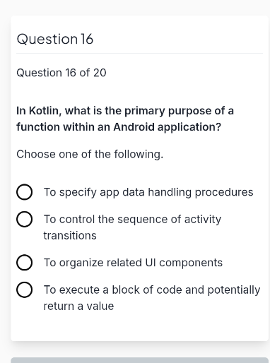
Task: Click the gray button bar below the card
Action: coord(139,360)
